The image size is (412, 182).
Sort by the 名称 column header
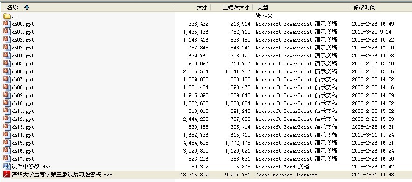point(88,7)
